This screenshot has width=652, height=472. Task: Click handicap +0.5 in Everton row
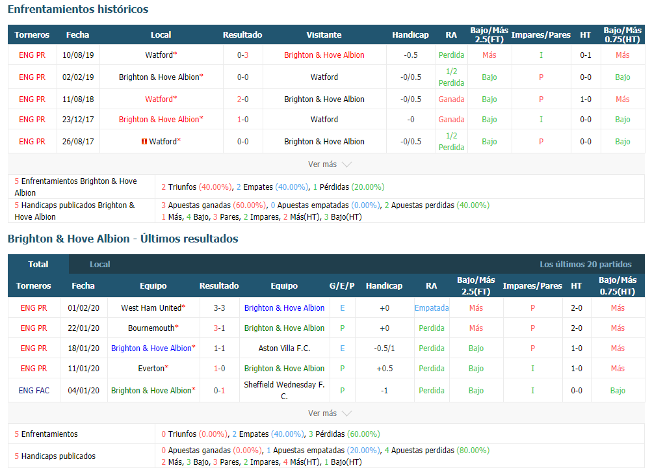pyautogui.click(x=384, y=368)
